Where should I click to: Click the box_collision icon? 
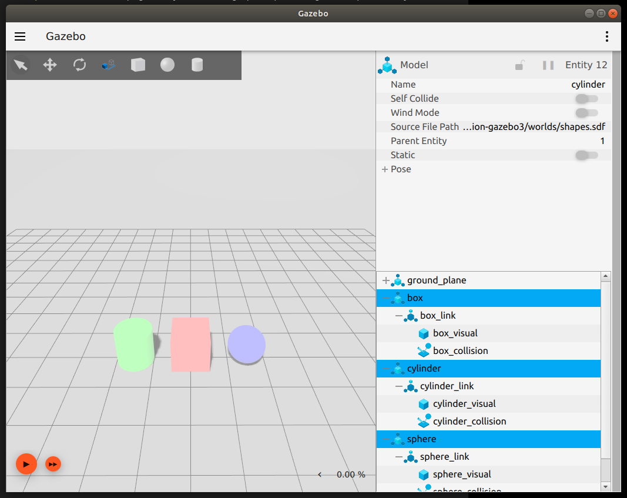424,350
